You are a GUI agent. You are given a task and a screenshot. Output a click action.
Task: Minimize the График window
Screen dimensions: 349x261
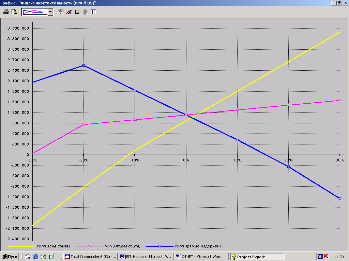(333, 3)
